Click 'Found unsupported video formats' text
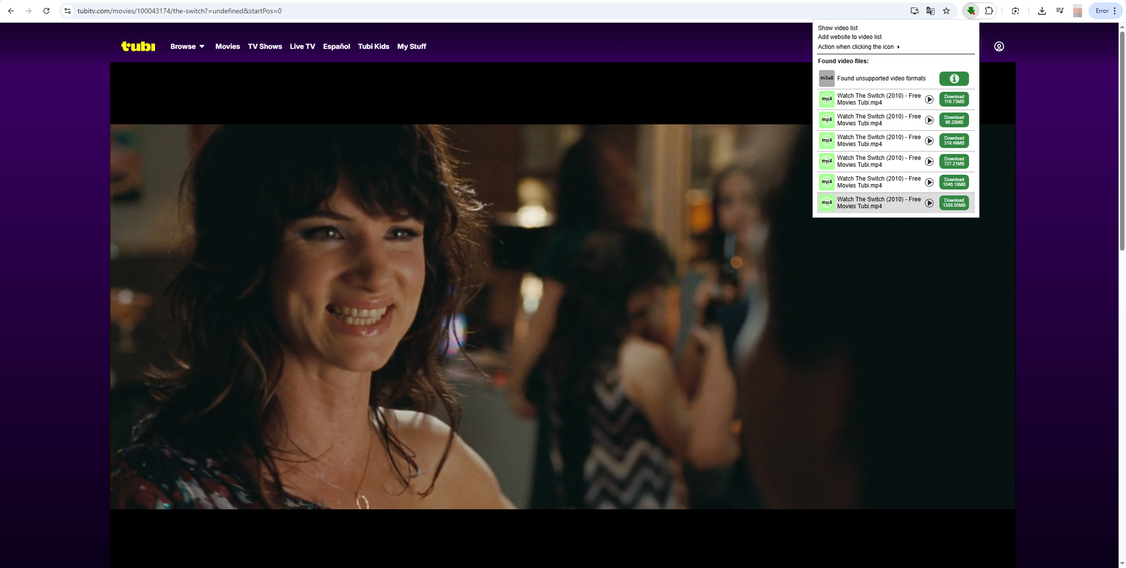1126x568 pixels. [881, 78]
